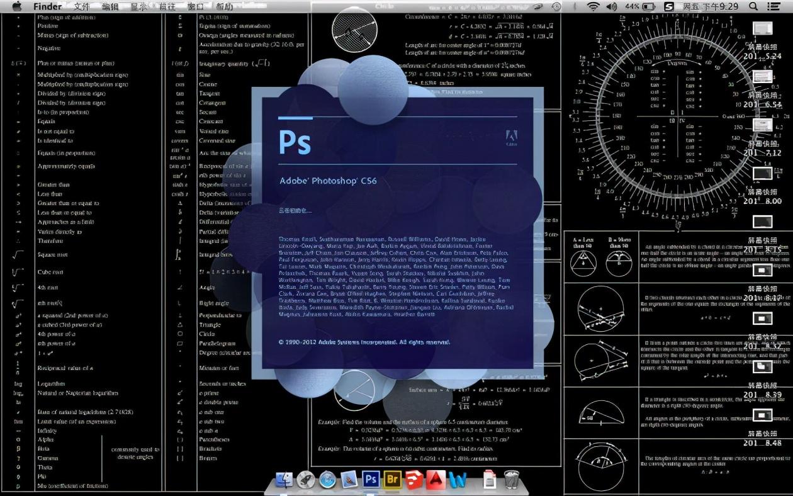Launch SketchUp from the Dock
The height and width of the screenshot is (496, 793).
pos(414,480)
